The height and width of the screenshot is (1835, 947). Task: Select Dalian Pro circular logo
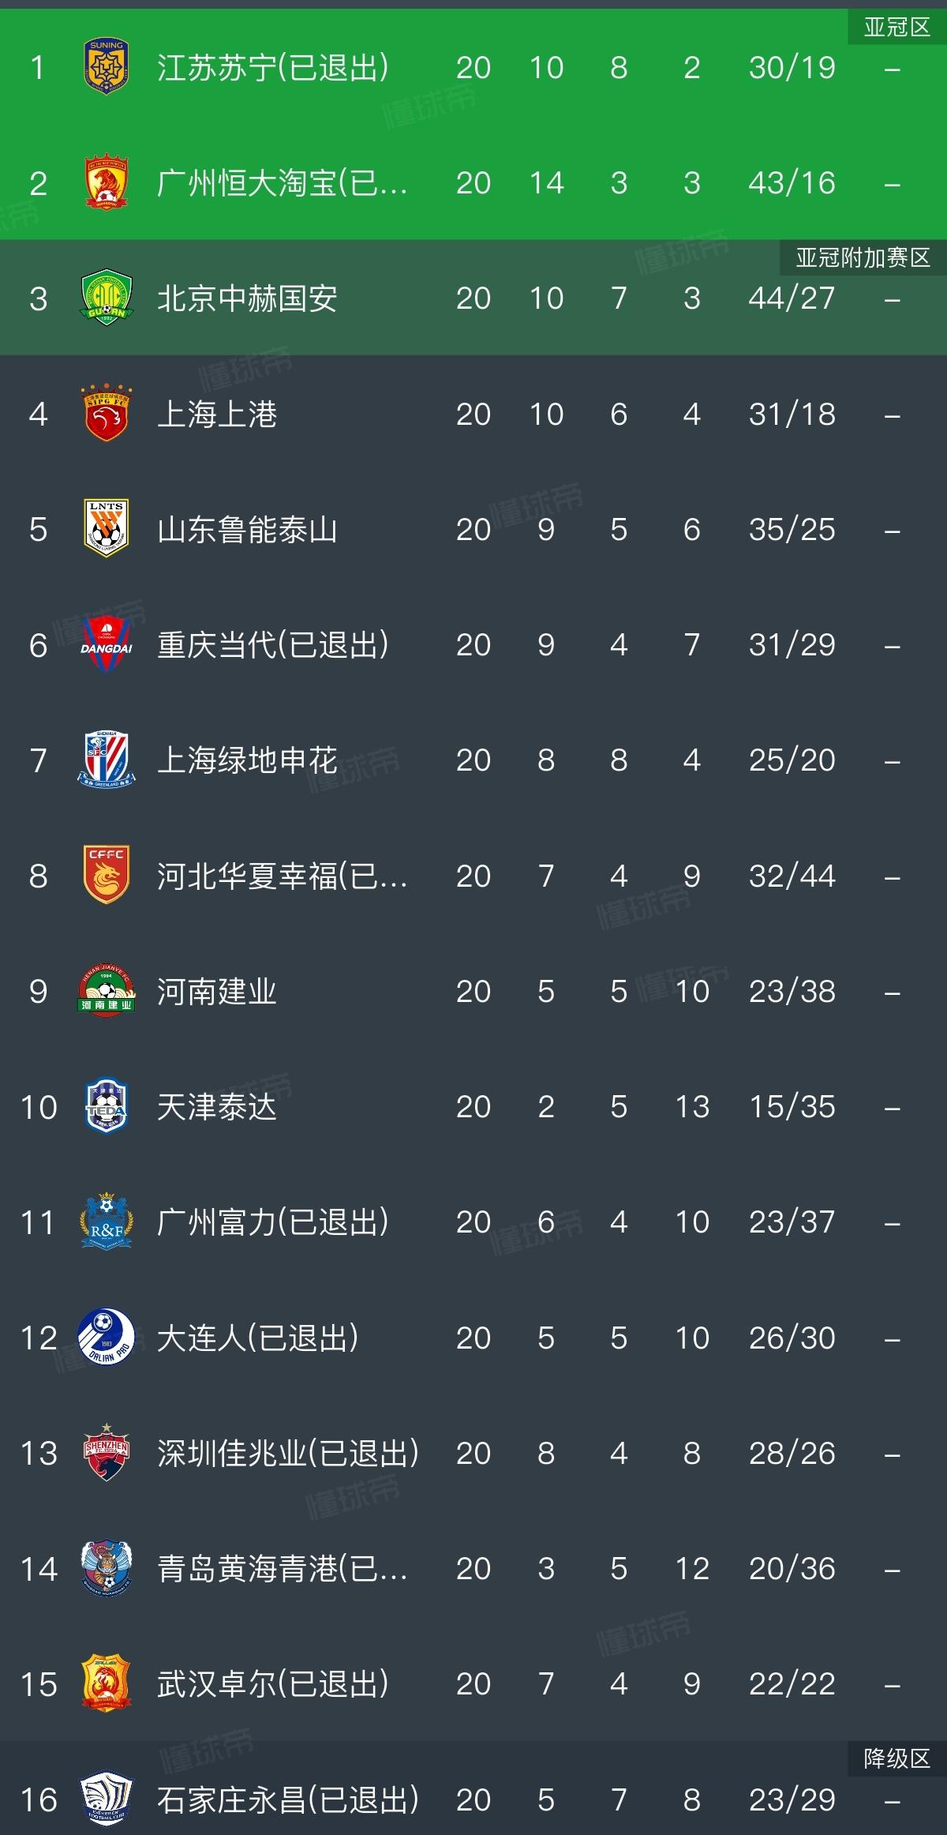[106, 1337]
